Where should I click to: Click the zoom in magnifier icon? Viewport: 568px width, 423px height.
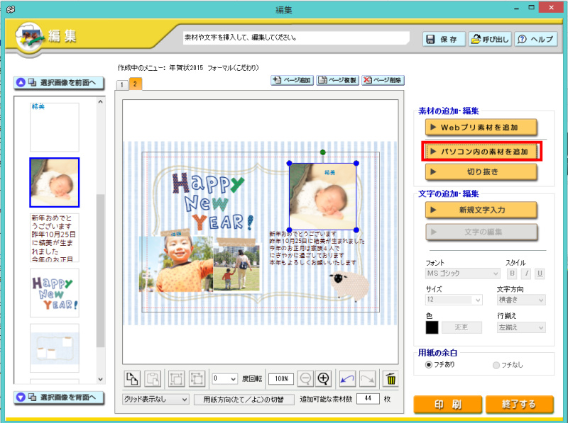point(324,378)
